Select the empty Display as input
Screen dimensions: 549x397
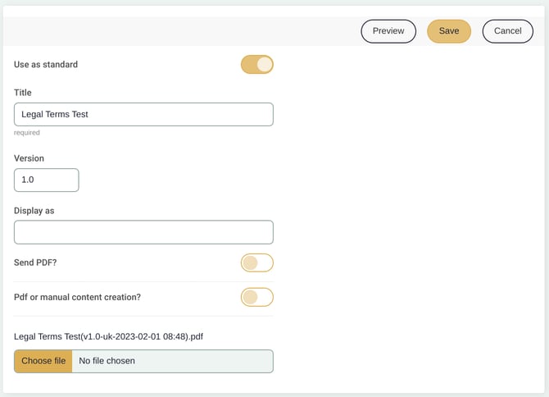coord(143,232)
